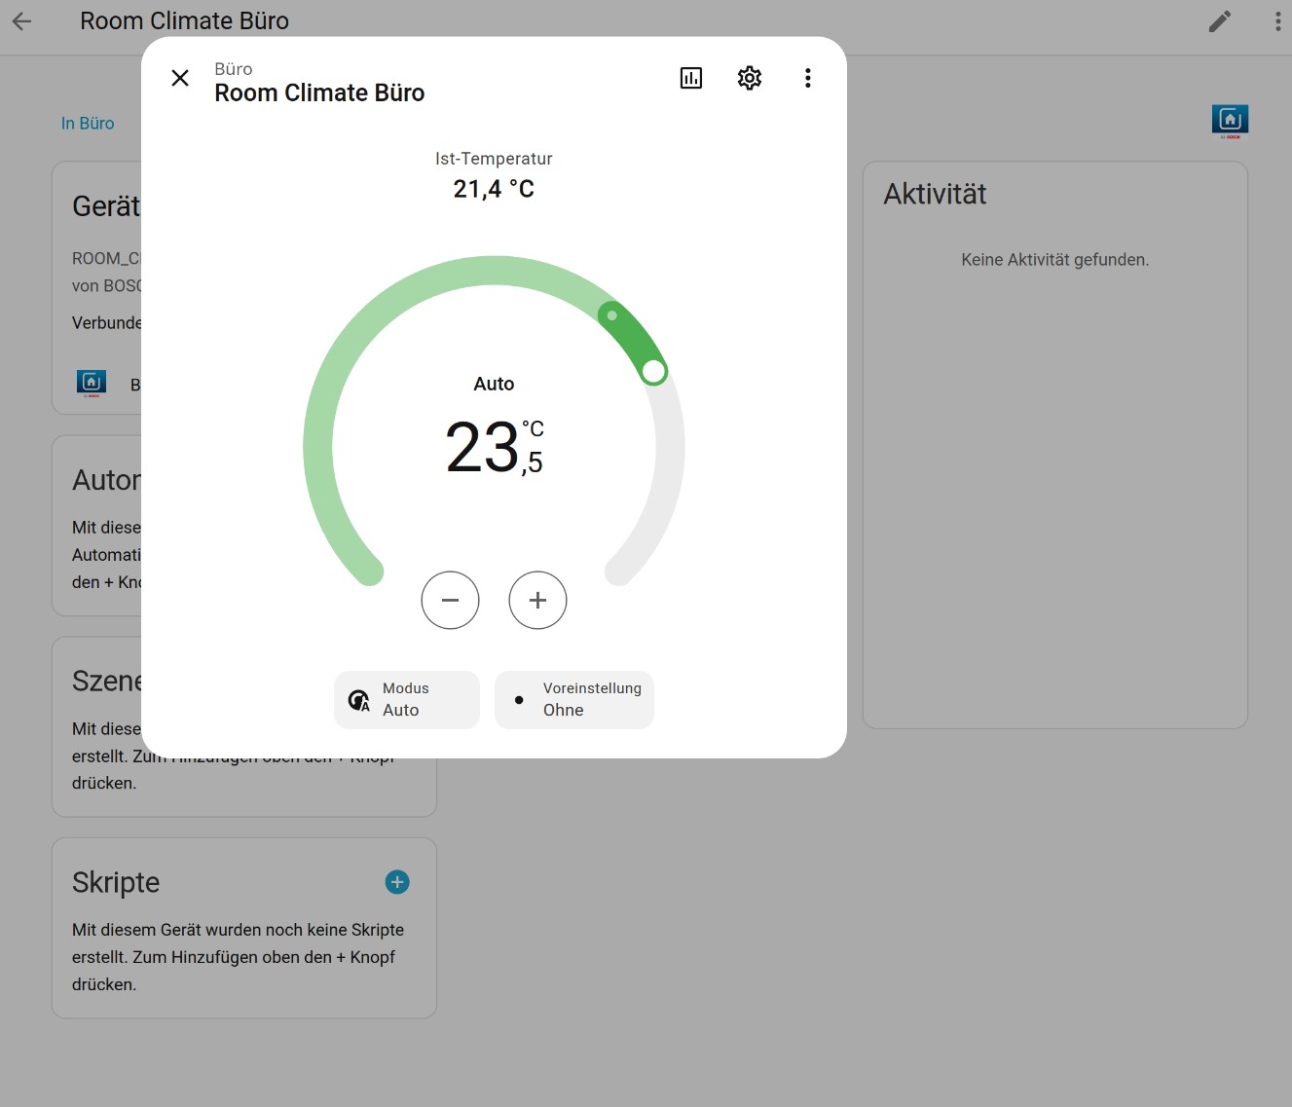Open the Voreinstellung Ohne dropdown
This screenshot has height=1107, width=1292.
click(574, 700)
